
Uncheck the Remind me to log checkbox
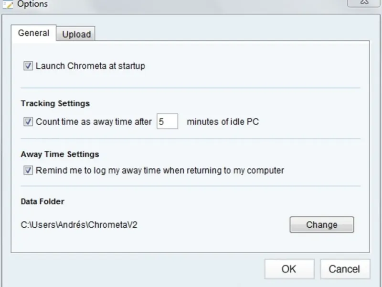[28, 170]
